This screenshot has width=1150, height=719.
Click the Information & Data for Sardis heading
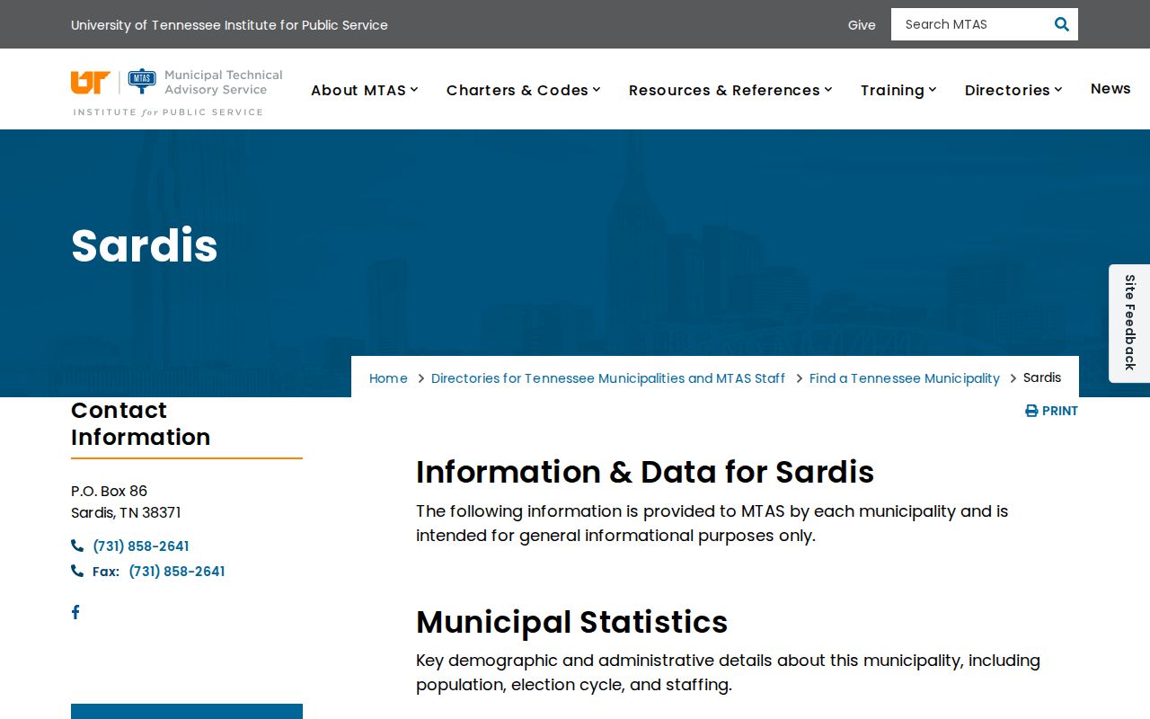pos(645,472)
